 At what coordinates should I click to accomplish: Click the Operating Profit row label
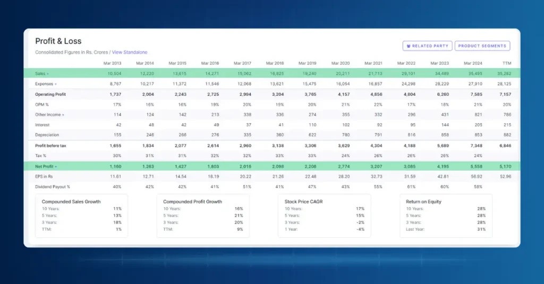(50, 94)
